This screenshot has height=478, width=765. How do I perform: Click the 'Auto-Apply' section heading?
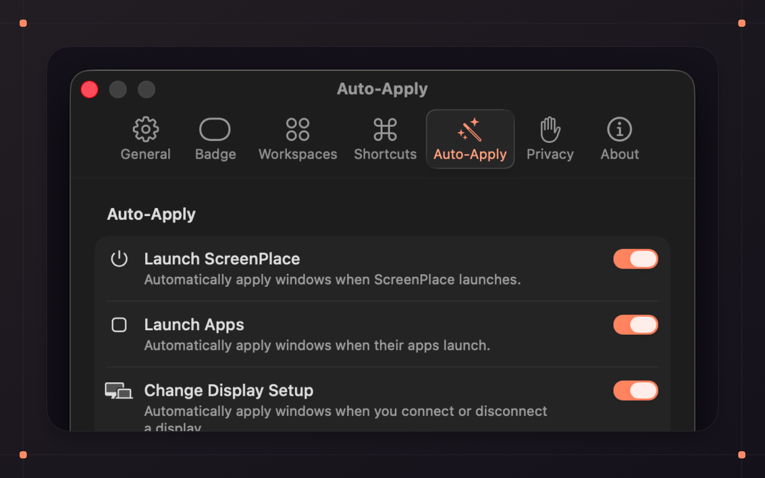tap(151, 215)
